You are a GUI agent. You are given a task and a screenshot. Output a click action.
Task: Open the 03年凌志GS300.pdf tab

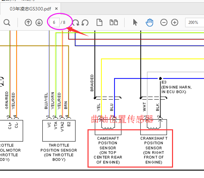coord(30,9)
